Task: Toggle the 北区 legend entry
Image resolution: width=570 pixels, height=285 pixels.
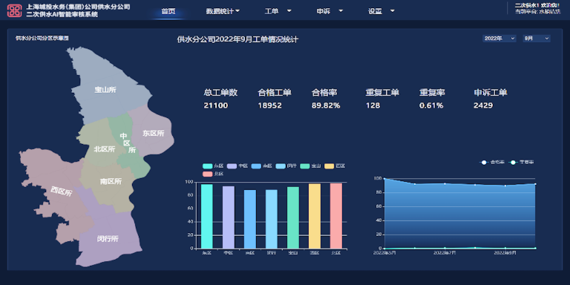Action: [213, 174]
